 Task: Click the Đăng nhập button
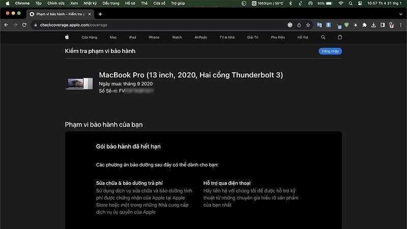click(330, 51)
